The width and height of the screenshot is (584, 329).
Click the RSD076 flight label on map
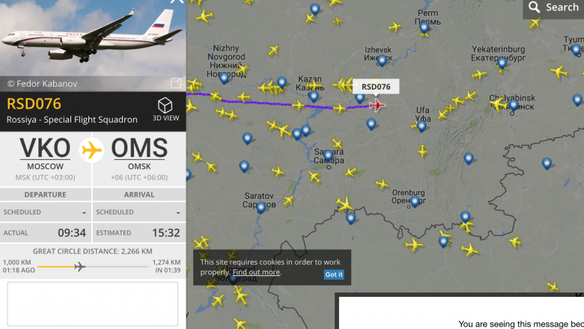[x=376, y=87]
